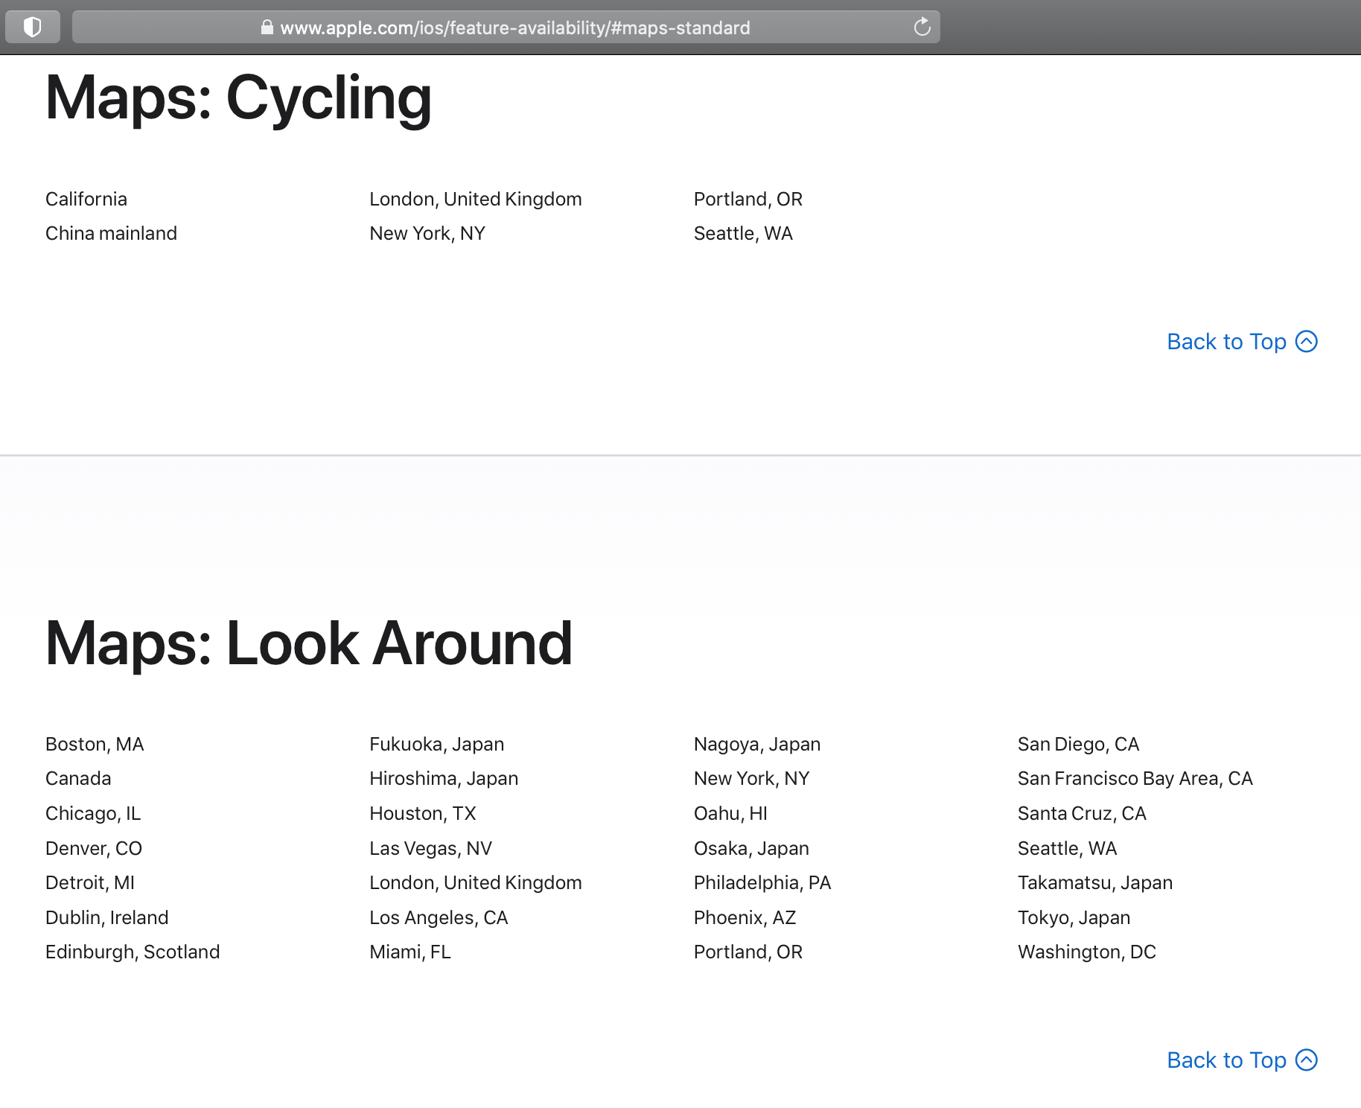The width and height of the screenshot is (1361, 1108).
Task: Click Hiroshima, Japan entry
Action: 444,779
